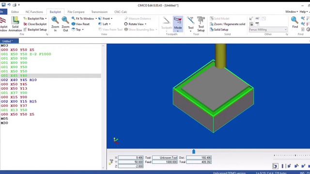Open the Window menu
Screen dimensions: 310x174
click(x=291, y=12)
